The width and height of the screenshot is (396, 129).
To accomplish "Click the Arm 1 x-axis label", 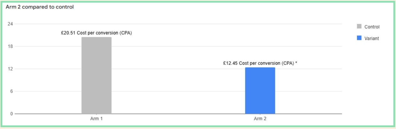I will point(96,119).
